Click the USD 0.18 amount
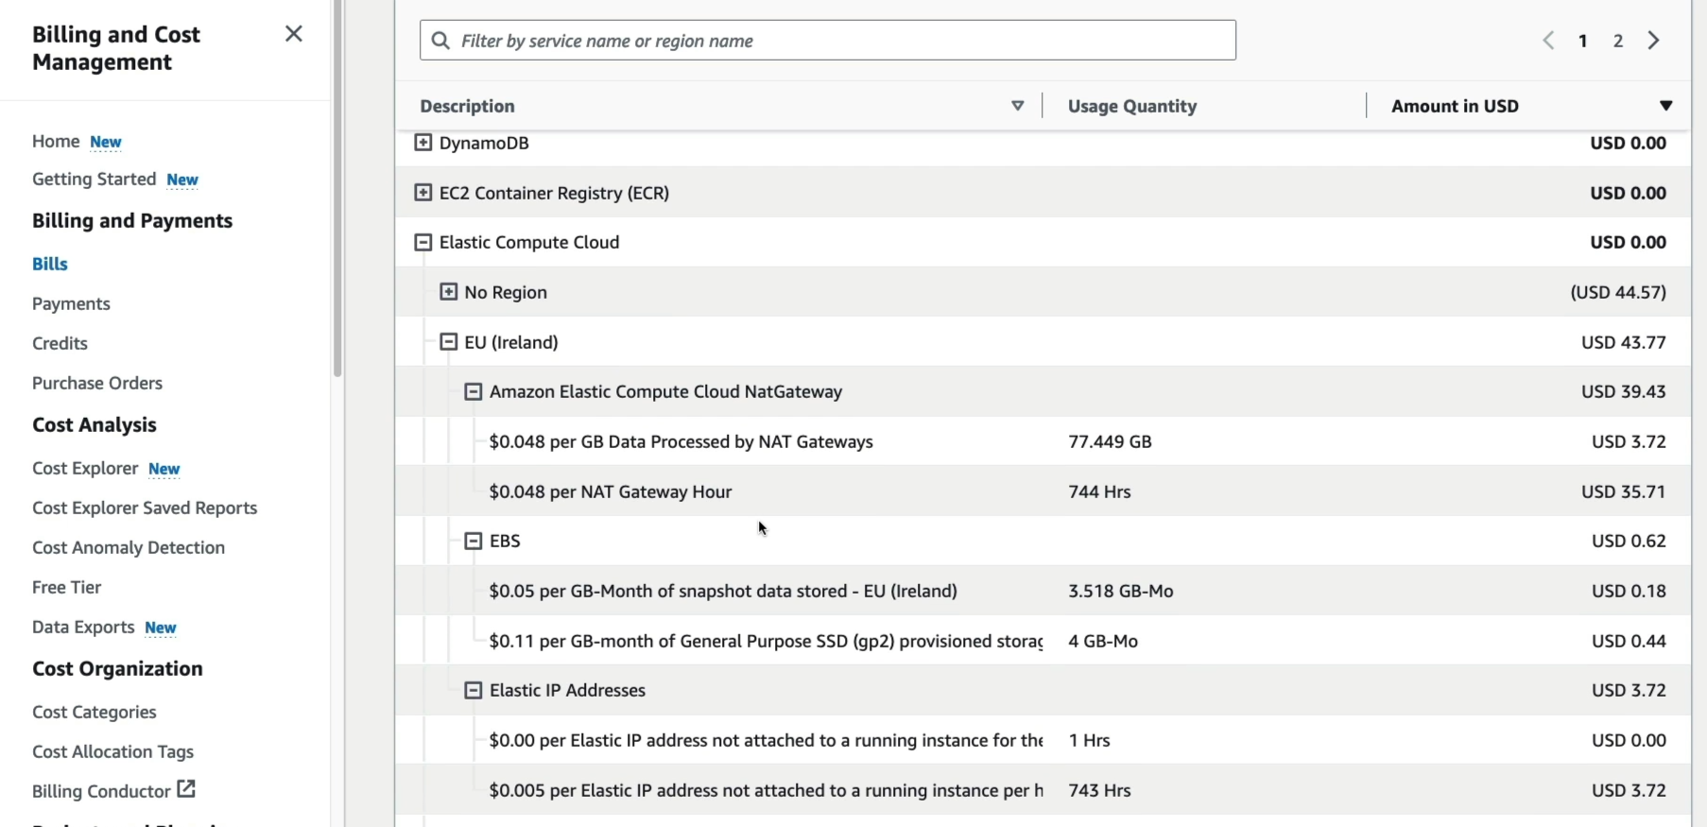The width and height of the screenshot is (1707, 827). click(1629, 591)
